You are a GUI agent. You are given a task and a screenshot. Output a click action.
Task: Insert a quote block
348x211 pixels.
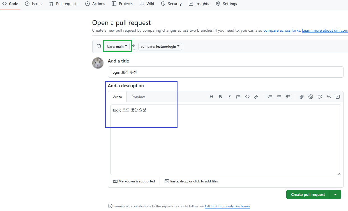click(x=238, y=97)
